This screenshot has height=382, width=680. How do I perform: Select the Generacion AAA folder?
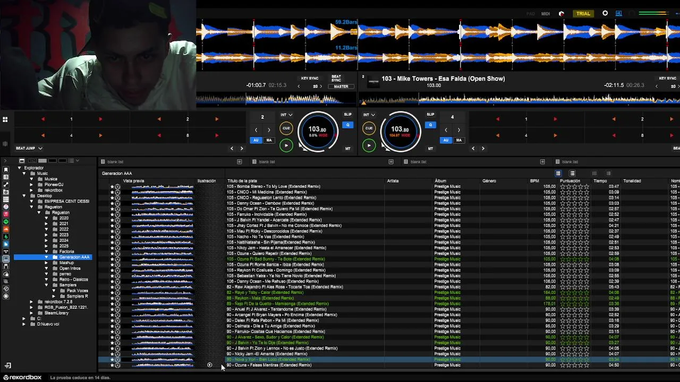(x=54, y=257)
